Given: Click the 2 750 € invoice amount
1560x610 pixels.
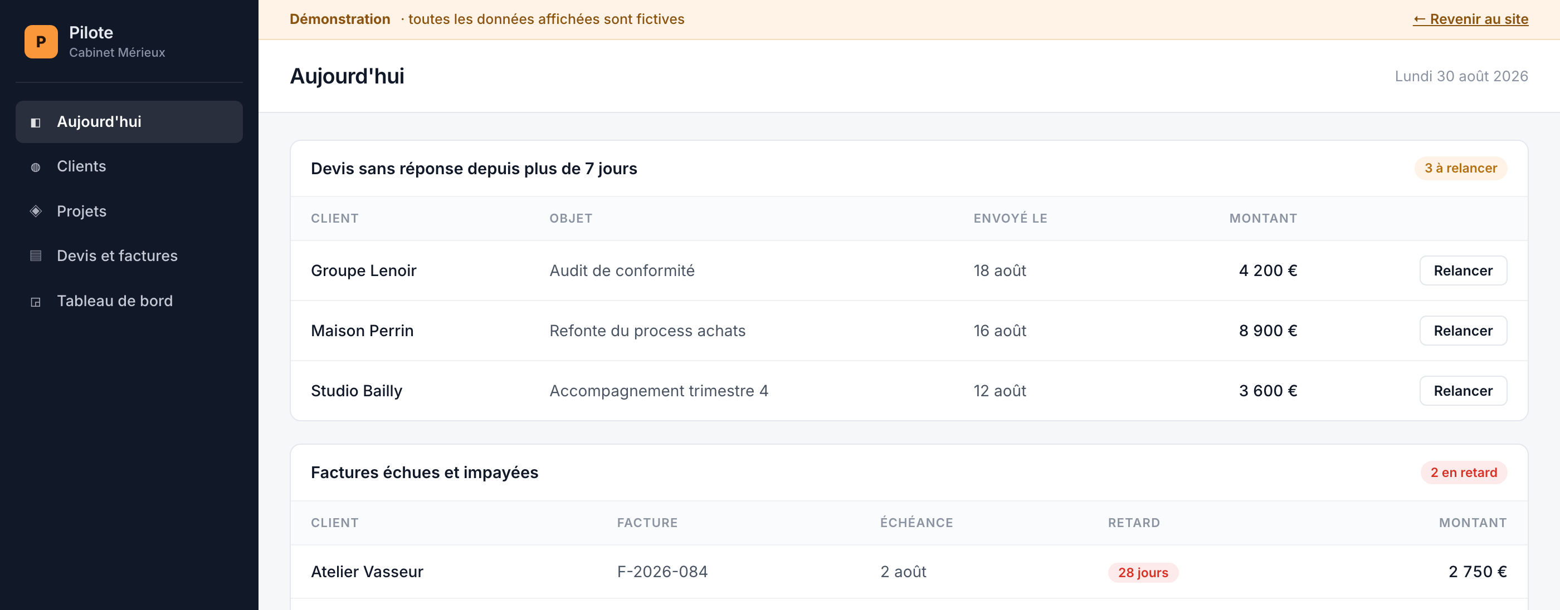Looking at the screenshot, I should (1478, 572).
